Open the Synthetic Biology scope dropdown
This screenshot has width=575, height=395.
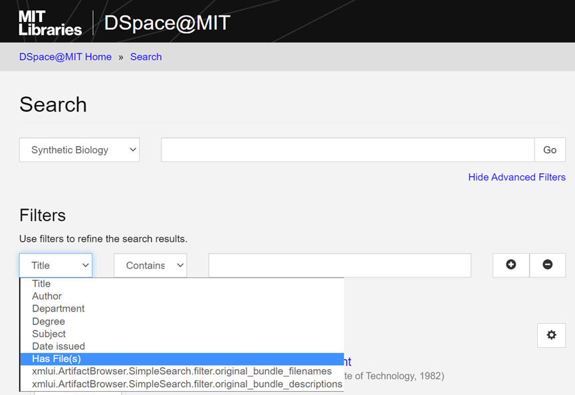(x=79, y=150)
